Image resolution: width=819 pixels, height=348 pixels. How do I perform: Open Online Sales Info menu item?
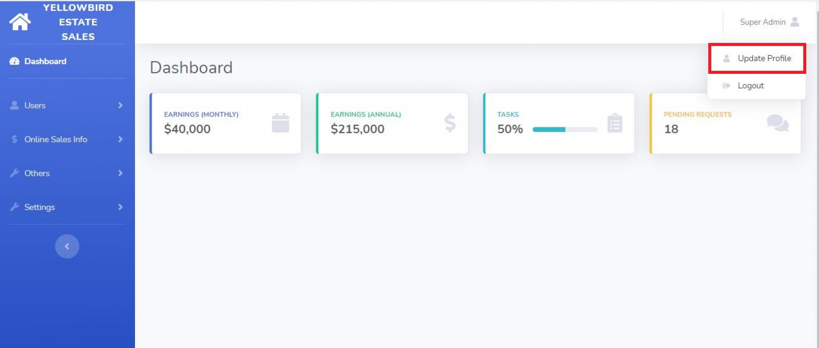pos(67,139)
